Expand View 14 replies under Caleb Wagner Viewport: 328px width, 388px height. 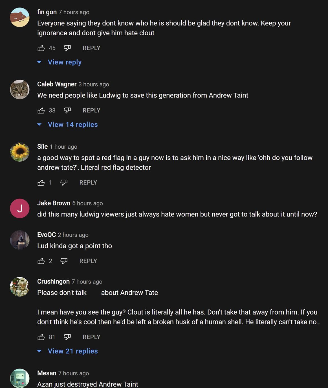click(72, 125)
